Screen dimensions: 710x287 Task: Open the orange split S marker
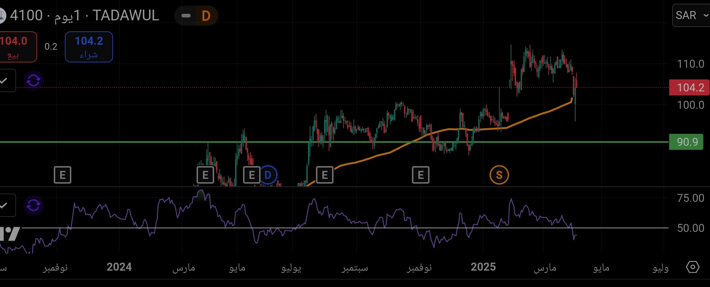click(499, 175)
